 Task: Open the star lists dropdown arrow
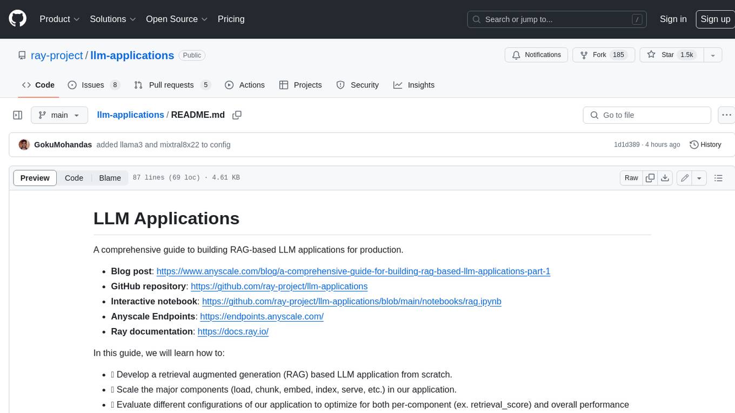coord(713,55)
